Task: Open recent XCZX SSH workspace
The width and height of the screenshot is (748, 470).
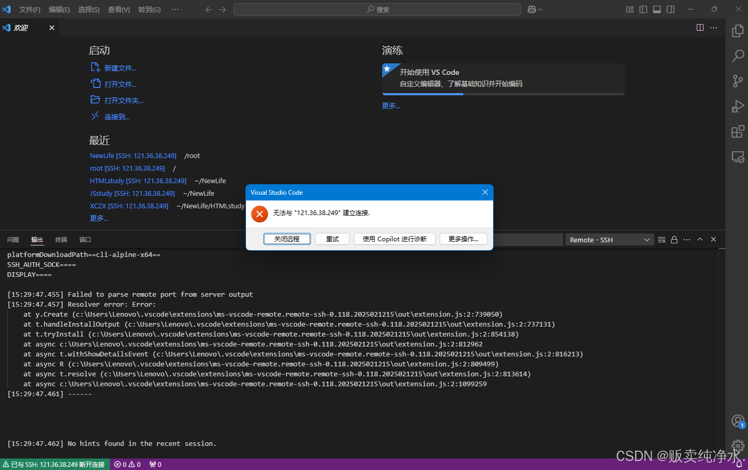Action: (129, 206)
